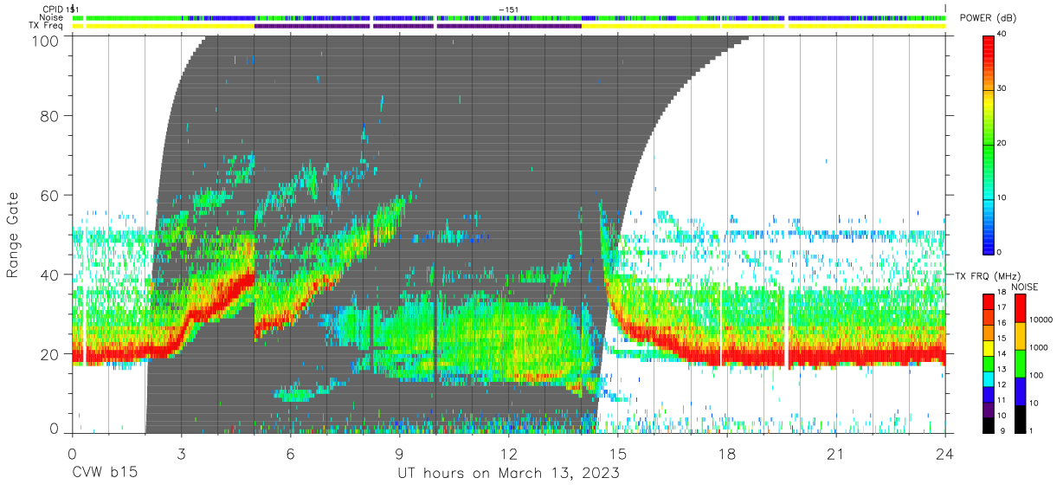
Task: Click the '12' UT hour tick label
Action: tap(508, 454)
